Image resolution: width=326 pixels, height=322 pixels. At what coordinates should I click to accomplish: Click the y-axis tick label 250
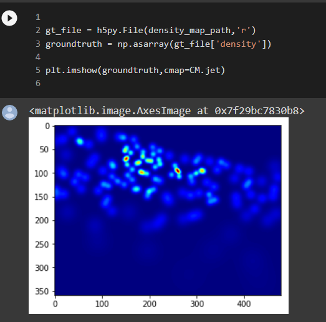tap(42, 244)
